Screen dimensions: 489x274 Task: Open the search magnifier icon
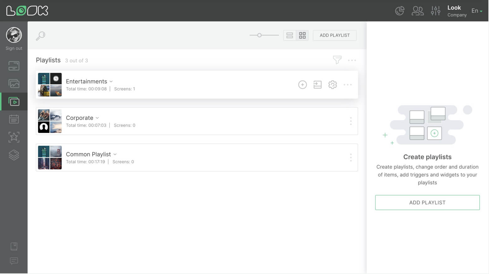[x=40, y=36]
